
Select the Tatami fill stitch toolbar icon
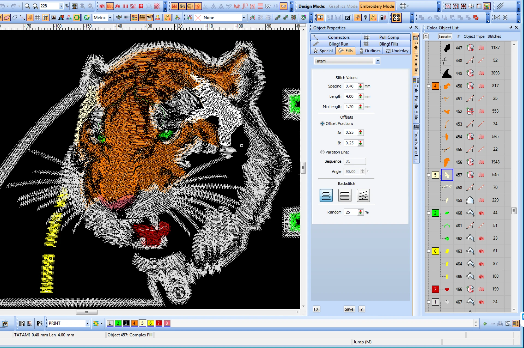(109, 6)
